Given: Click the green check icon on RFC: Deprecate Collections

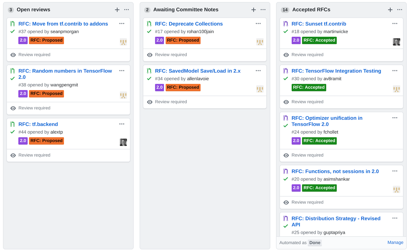Looking at the screenshot, I should point(149,32).
